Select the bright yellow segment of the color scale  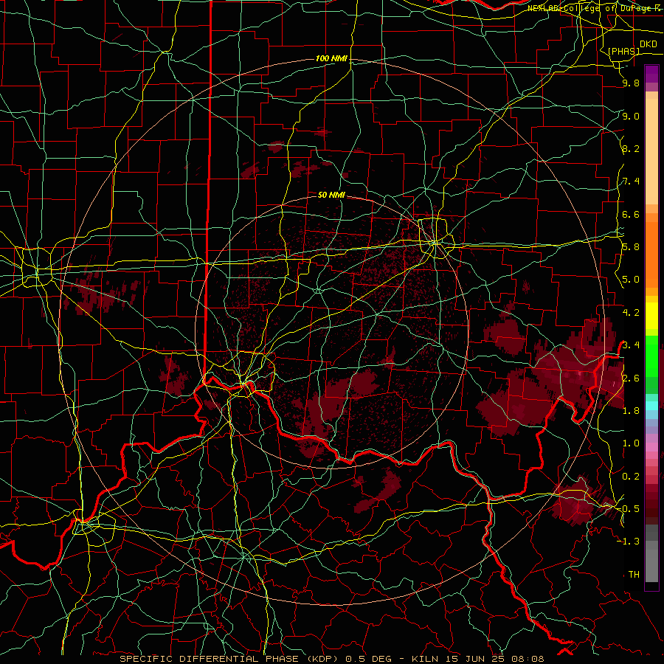[x=651, y=316]
